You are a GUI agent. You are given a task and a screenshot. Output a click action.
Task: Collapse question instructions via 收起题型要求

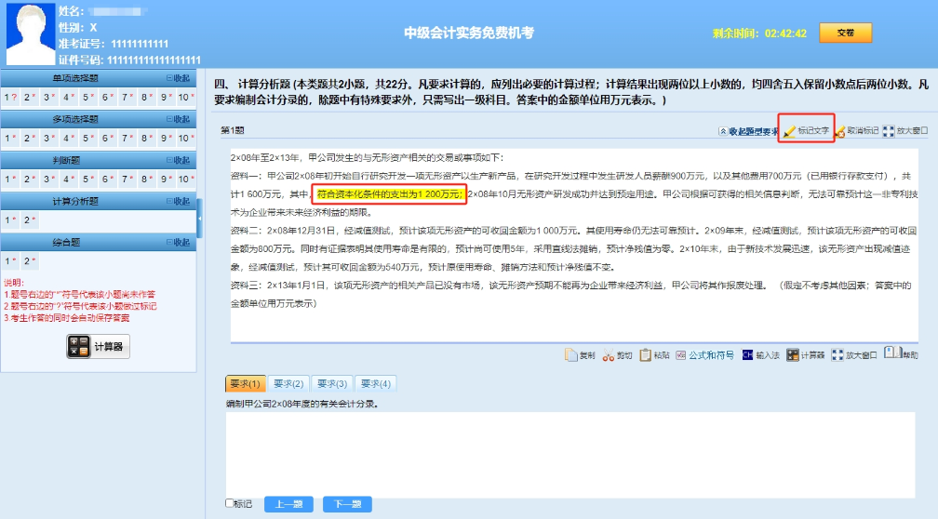tap(748, 131)
